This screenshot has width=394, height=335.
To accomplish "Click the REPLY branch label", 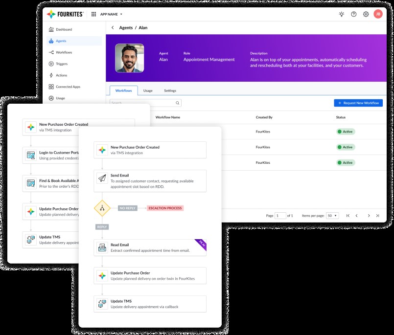I will click(102, 227).
